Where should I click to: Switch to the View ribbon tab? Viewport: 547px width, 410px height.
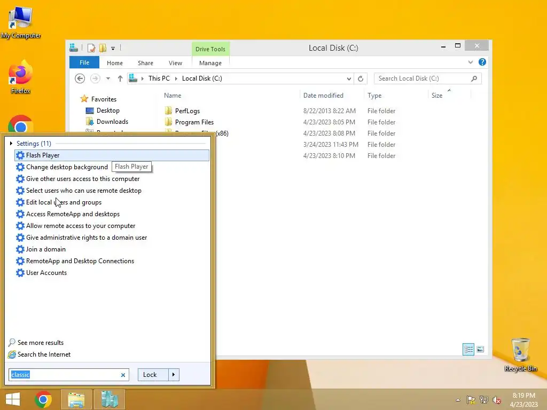pos(175,63)
